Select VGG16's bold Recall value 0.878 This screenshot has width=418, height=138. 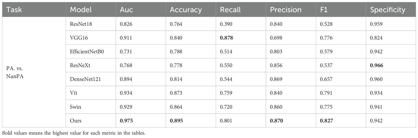tap(226, 38)
